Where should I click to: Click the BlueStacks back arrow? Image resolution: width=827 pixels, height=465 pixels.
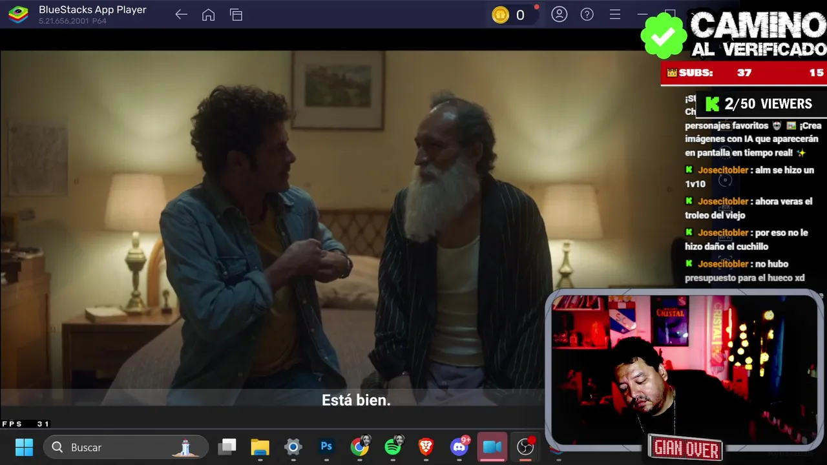tap(181, 14)
